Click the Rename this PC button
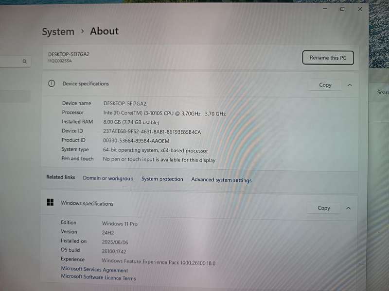 coord(328,58)
